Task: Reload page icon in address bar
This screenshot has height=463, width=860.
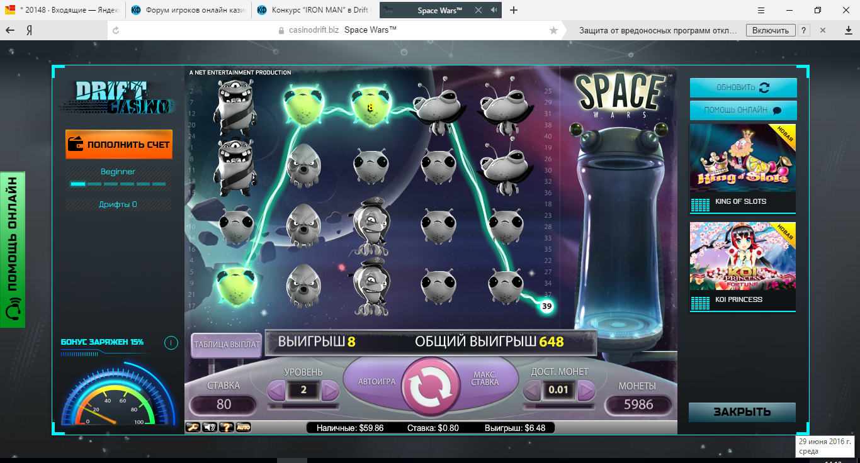Action: click(116, 30)
